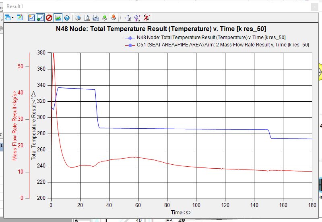Image resolution: width=322 pixels, height=222 pixels.
Task: Click the cascading windows icon
Action: (x=8, y=18)
